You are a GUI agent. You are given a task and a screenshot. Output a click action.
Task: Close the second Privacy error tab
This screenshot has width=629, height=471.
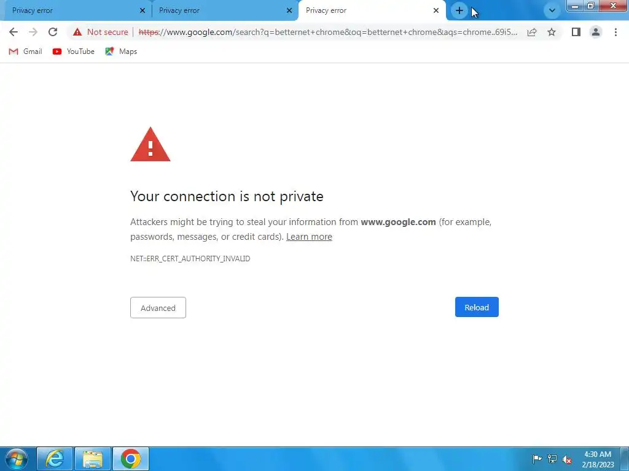coord(289,10)
